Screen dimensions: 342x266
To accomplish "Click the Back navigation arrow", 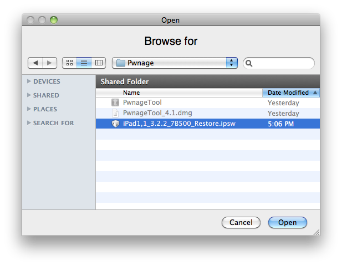I will (35, 63).
